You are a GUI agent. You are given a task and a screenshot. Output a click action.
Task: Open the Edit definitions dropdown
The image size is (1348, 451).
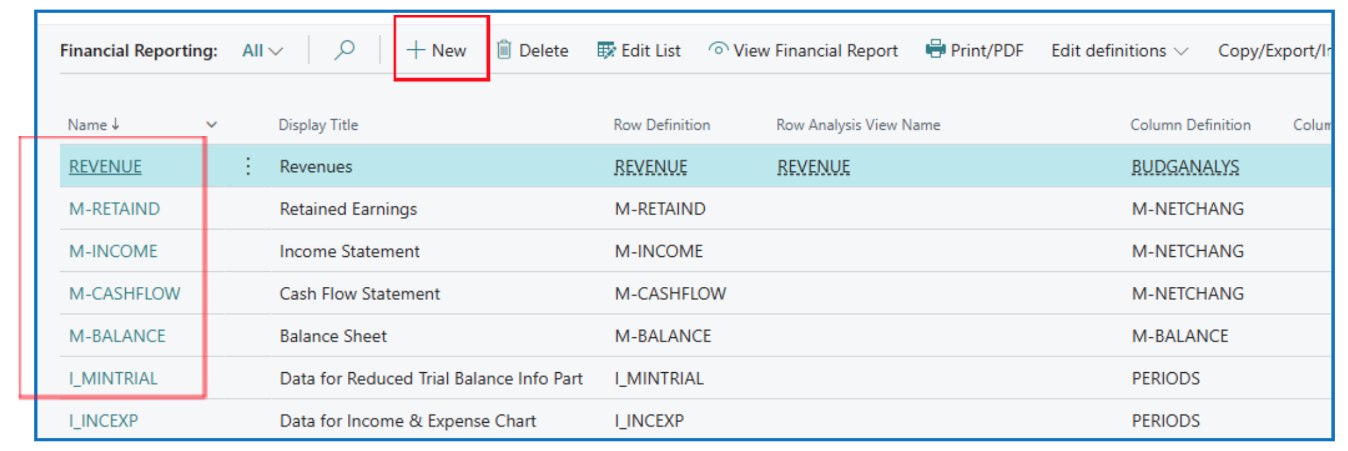[1119, 51]
